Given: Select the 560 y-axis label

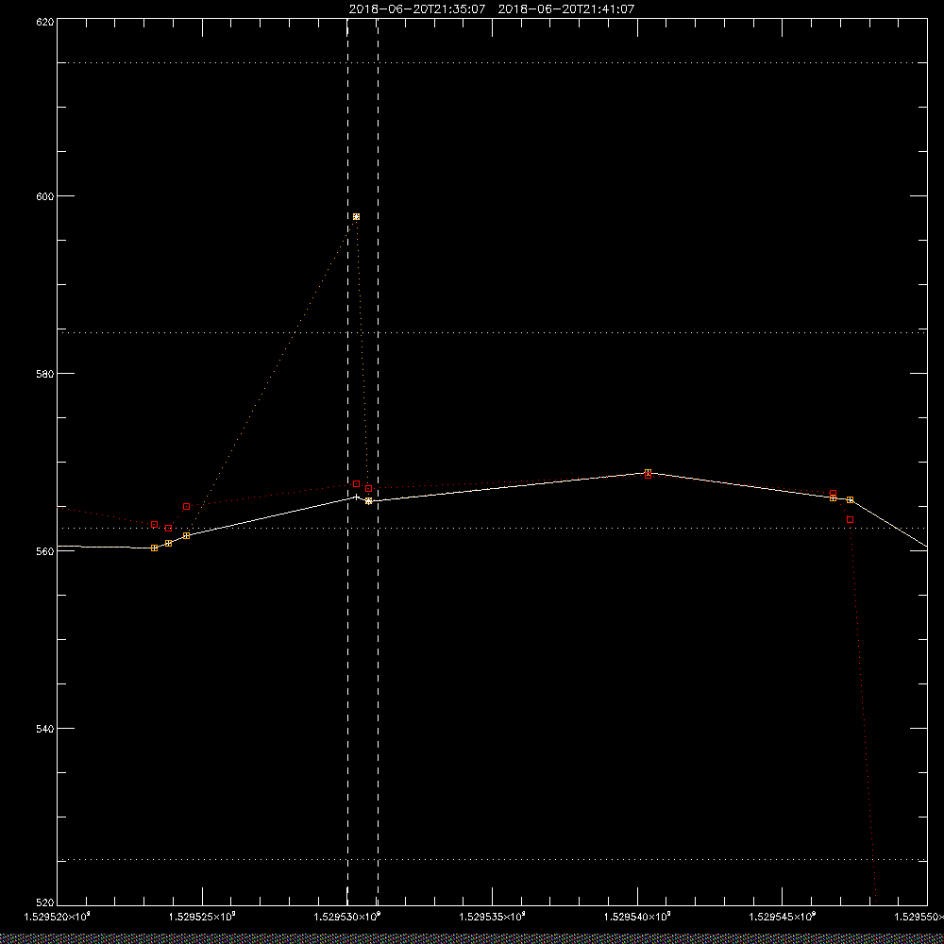Looking at the screenshot, I should click(x=46, y=551).
